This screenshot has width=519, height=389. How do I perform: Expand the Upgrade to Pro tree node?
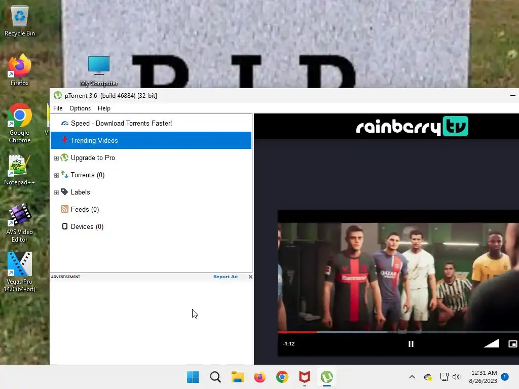point(56,158)
